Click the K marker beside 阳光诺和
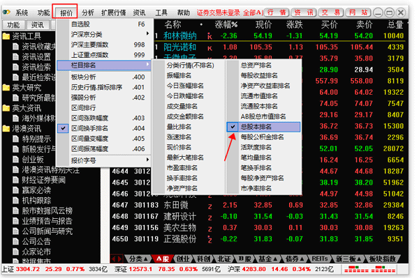 pyautogui.click(x=209, y=48)
